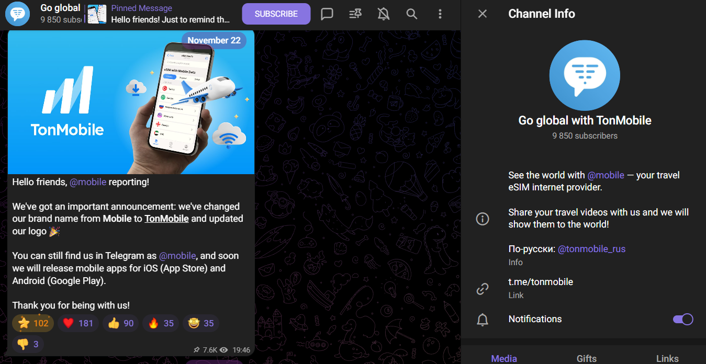
Task: Click 'Go global with TonMobile' title
Action: click(585, 120)
